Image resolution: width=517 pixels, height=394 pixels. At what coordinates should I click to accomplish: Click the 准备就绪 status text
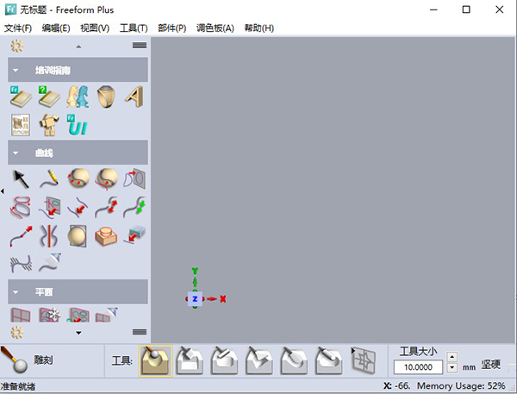[x=18, y=386]
